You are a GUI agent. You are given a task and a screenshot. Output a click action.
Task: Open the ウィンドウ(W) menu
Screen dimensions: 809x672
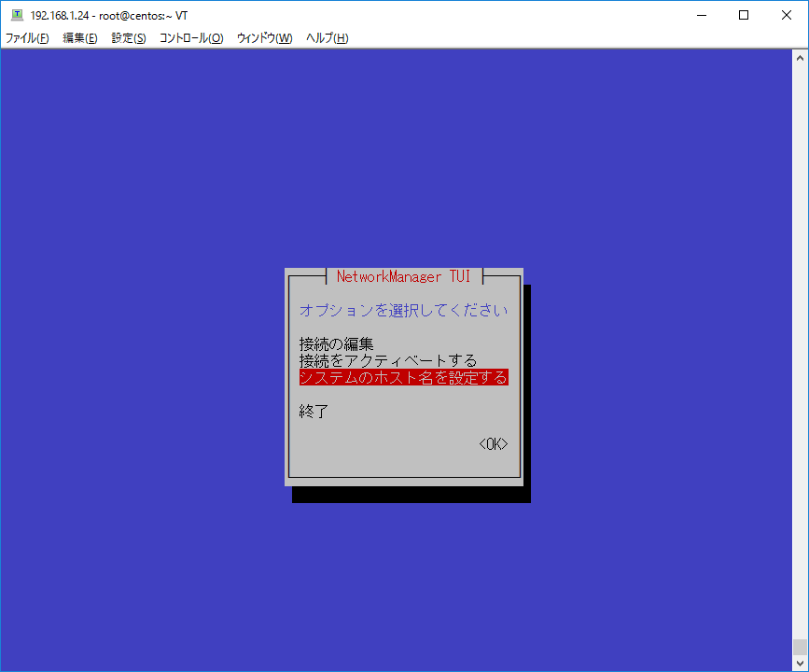click(265, 38)
